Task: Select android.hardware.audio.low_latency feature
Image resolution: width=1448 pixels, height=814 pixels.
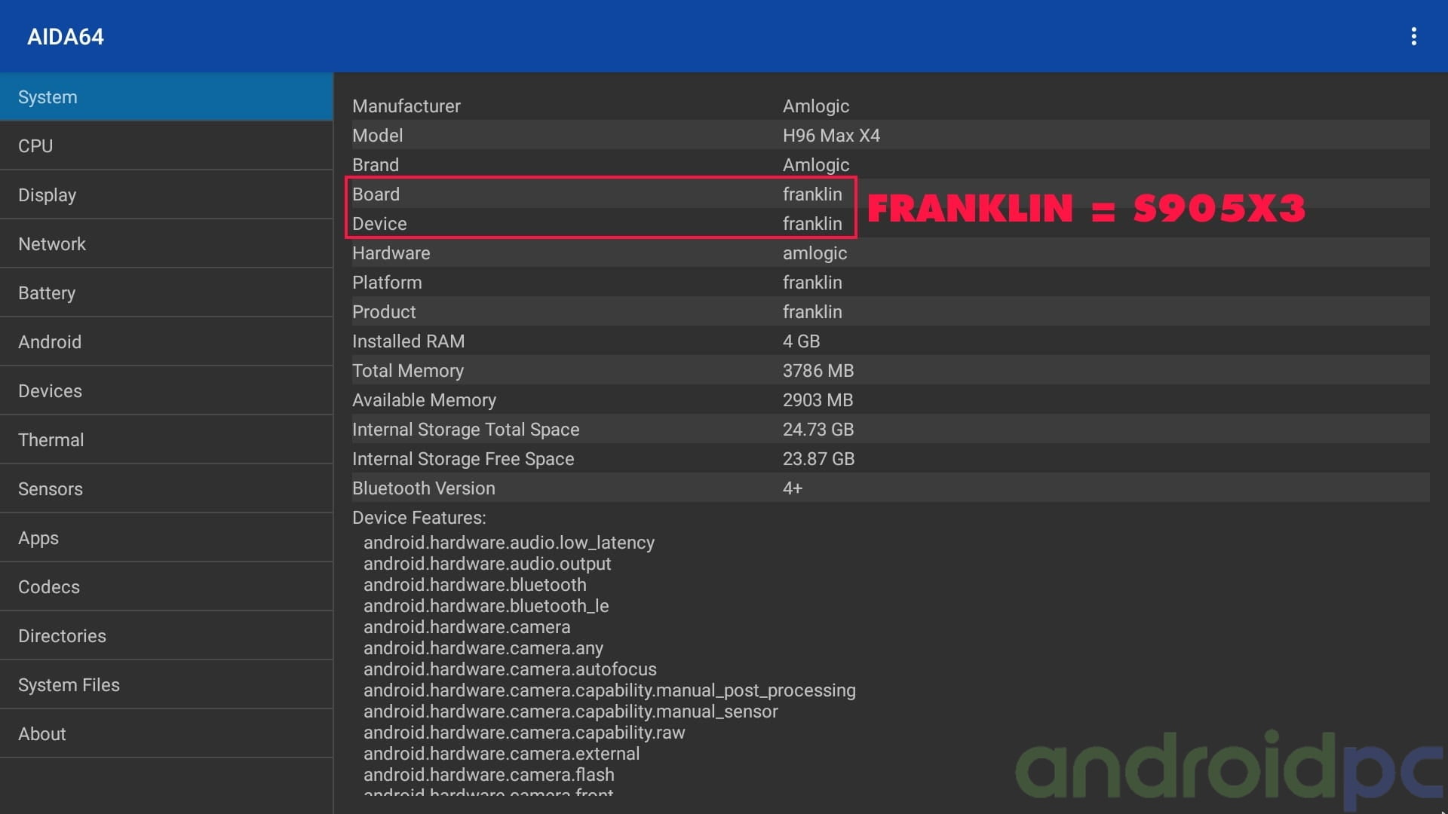Action: coord(509,543)
